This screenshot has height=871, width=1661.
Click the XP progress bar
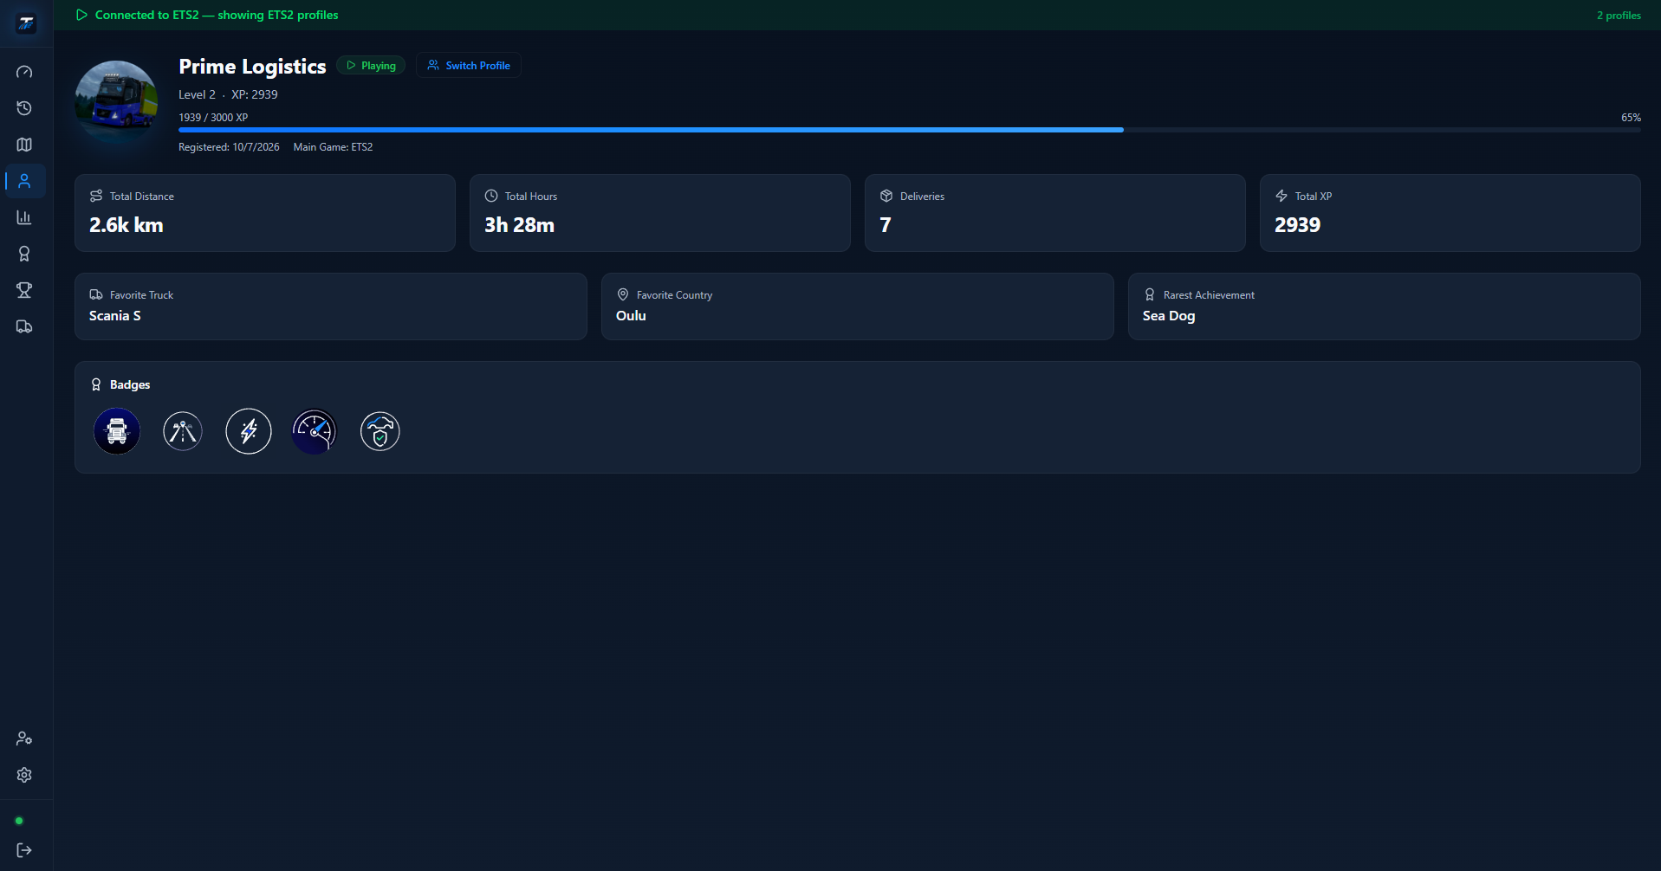[x=910, y=130]
